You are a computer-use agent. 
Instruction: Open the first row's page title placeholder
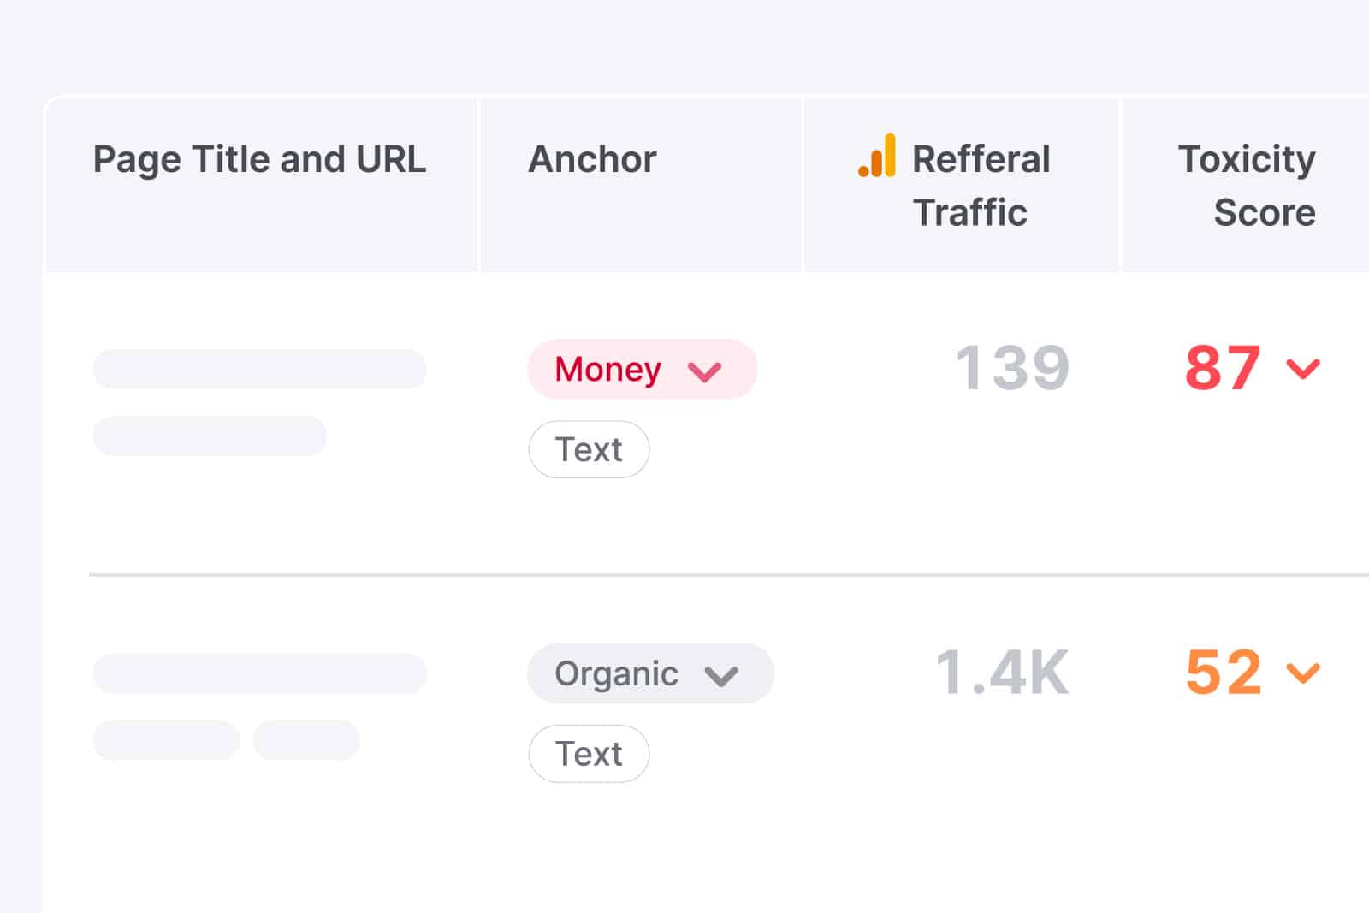(259, 369)
